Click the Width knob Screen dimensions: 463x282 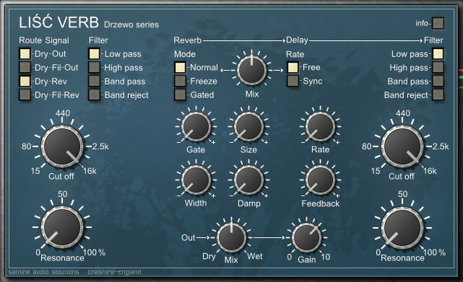pos(196,180)
